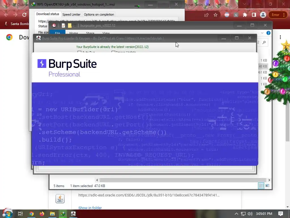Open Explorer help question mark icon
The image size is (290, 218).
pos(268,33)
